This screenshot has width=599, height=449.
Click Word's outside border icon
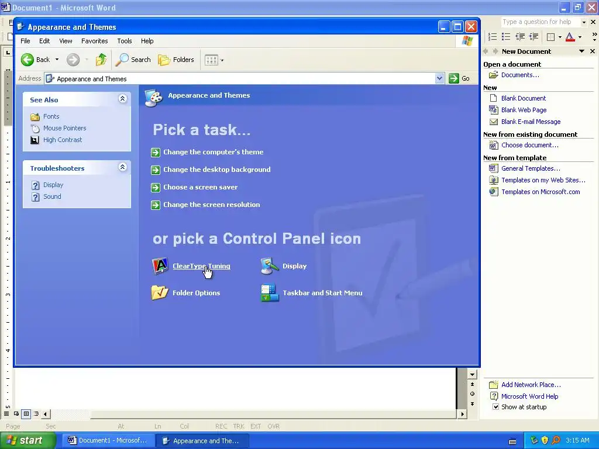pyautogui.click(x=550, y=37)
